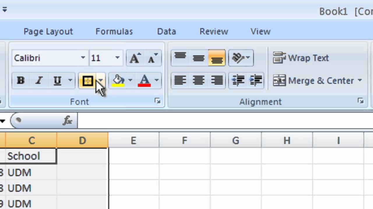Select column E header

[133, 141]
